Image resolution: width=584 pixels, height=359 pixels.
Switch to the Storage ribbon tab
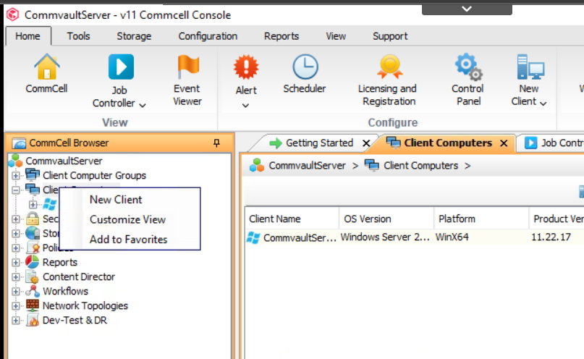[x=134, y=36]
